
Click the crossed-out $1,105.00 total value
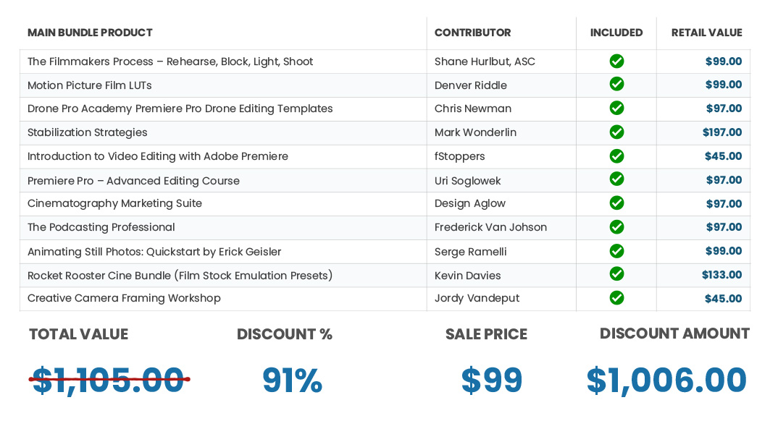(109, 380)
